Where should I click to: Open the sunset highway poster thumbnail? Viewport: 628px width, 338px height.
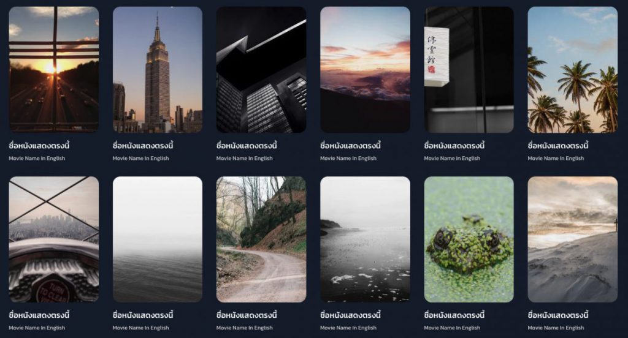pyautogui.click(x=54, y=69)
